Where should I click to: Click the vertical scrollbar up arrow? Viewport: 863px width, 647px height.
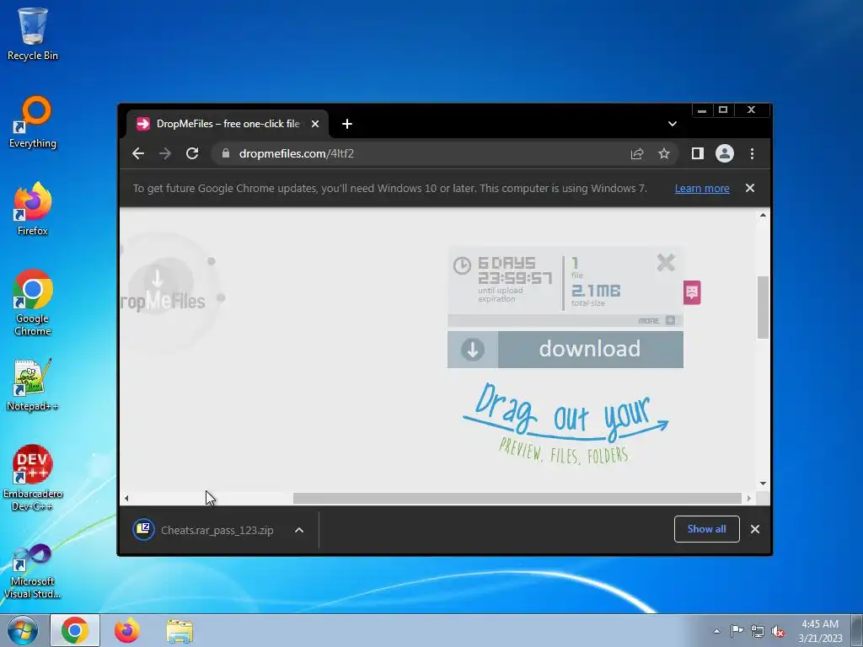pos(763,215)
